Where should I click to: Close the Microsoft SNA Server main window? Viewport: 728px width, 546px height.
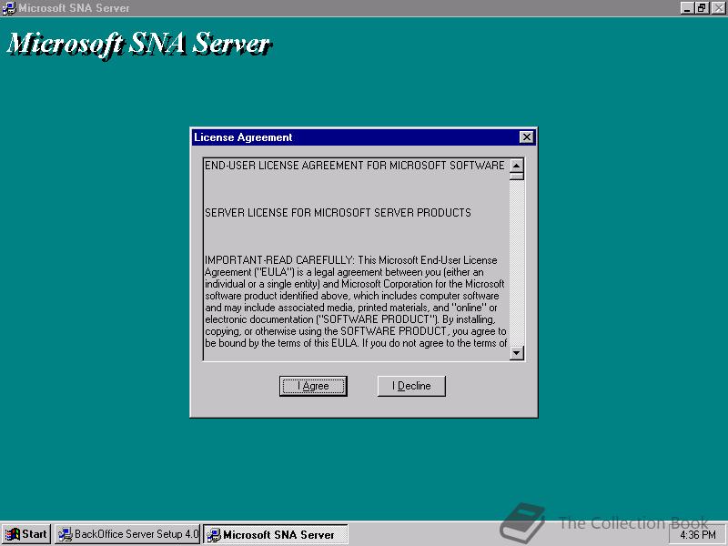(x=718, y=8)
